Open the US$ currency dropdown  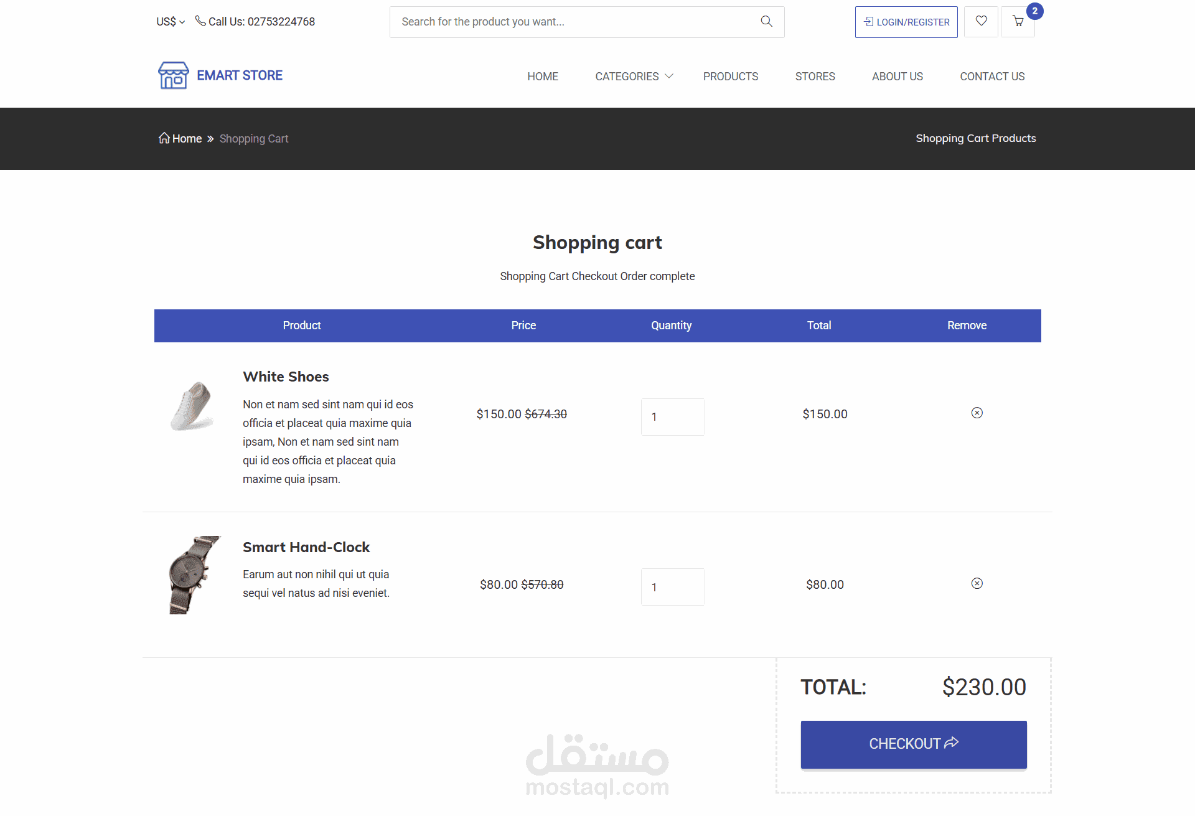tap(170, 22)
